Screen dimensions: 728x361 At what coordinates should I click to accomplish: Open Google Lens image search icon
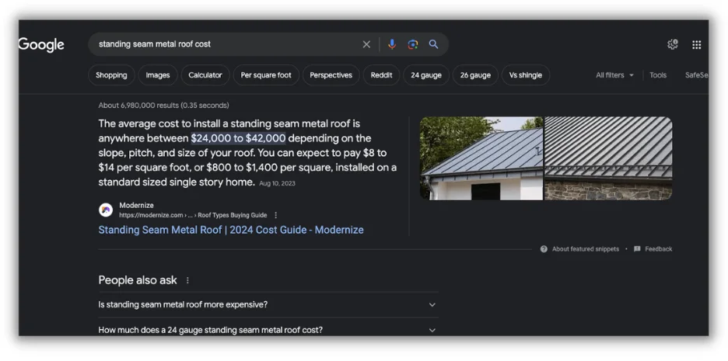(413, 44)
